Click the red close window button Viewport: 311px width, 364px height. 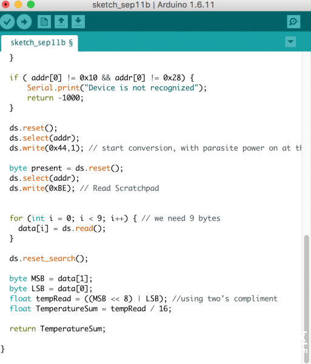tap(5, 4)
